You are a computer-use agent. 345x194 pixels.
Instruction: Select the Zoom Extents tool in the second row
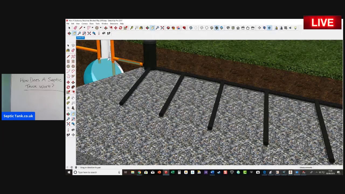tap(89, 33)
